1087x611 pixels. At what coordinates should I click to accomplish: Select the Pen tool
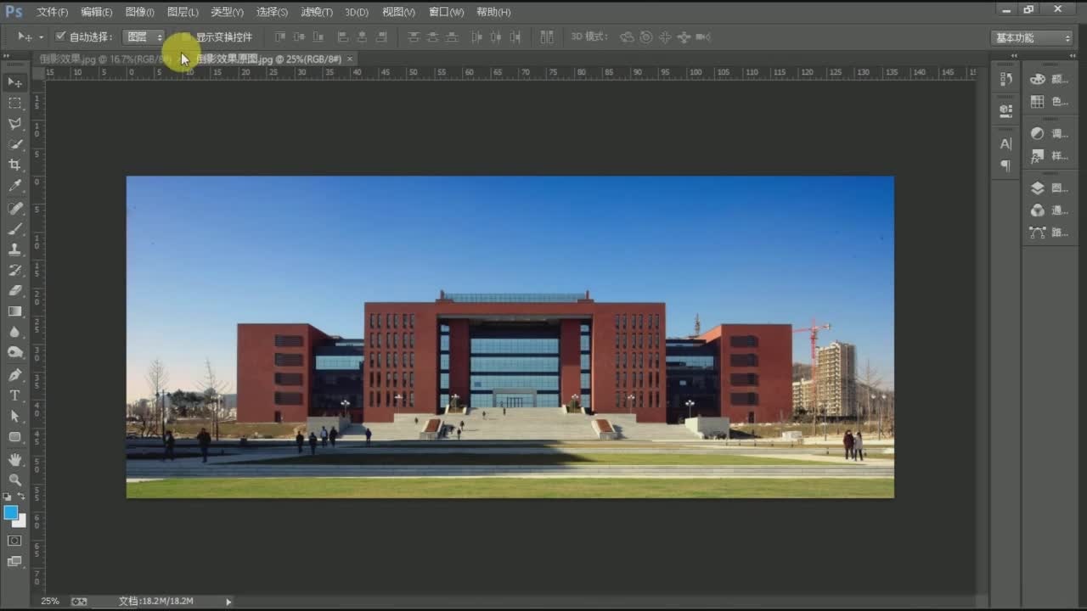(x=15, y=375)
